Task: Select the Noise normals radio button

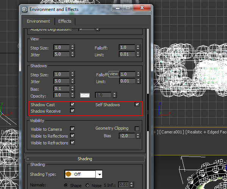Action: point(87,185)
